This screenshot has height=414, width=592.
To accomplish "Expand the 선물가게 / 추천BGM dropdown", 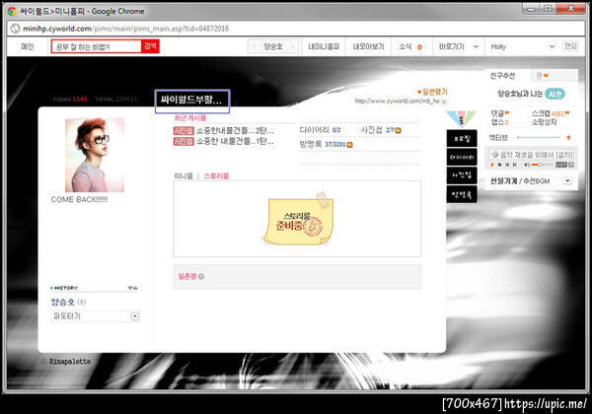I will (x=567, y=181).
